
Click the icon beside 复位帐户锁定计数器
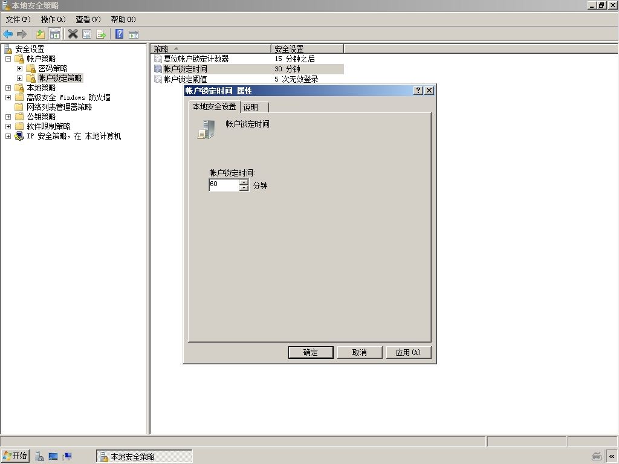point(158,59)
